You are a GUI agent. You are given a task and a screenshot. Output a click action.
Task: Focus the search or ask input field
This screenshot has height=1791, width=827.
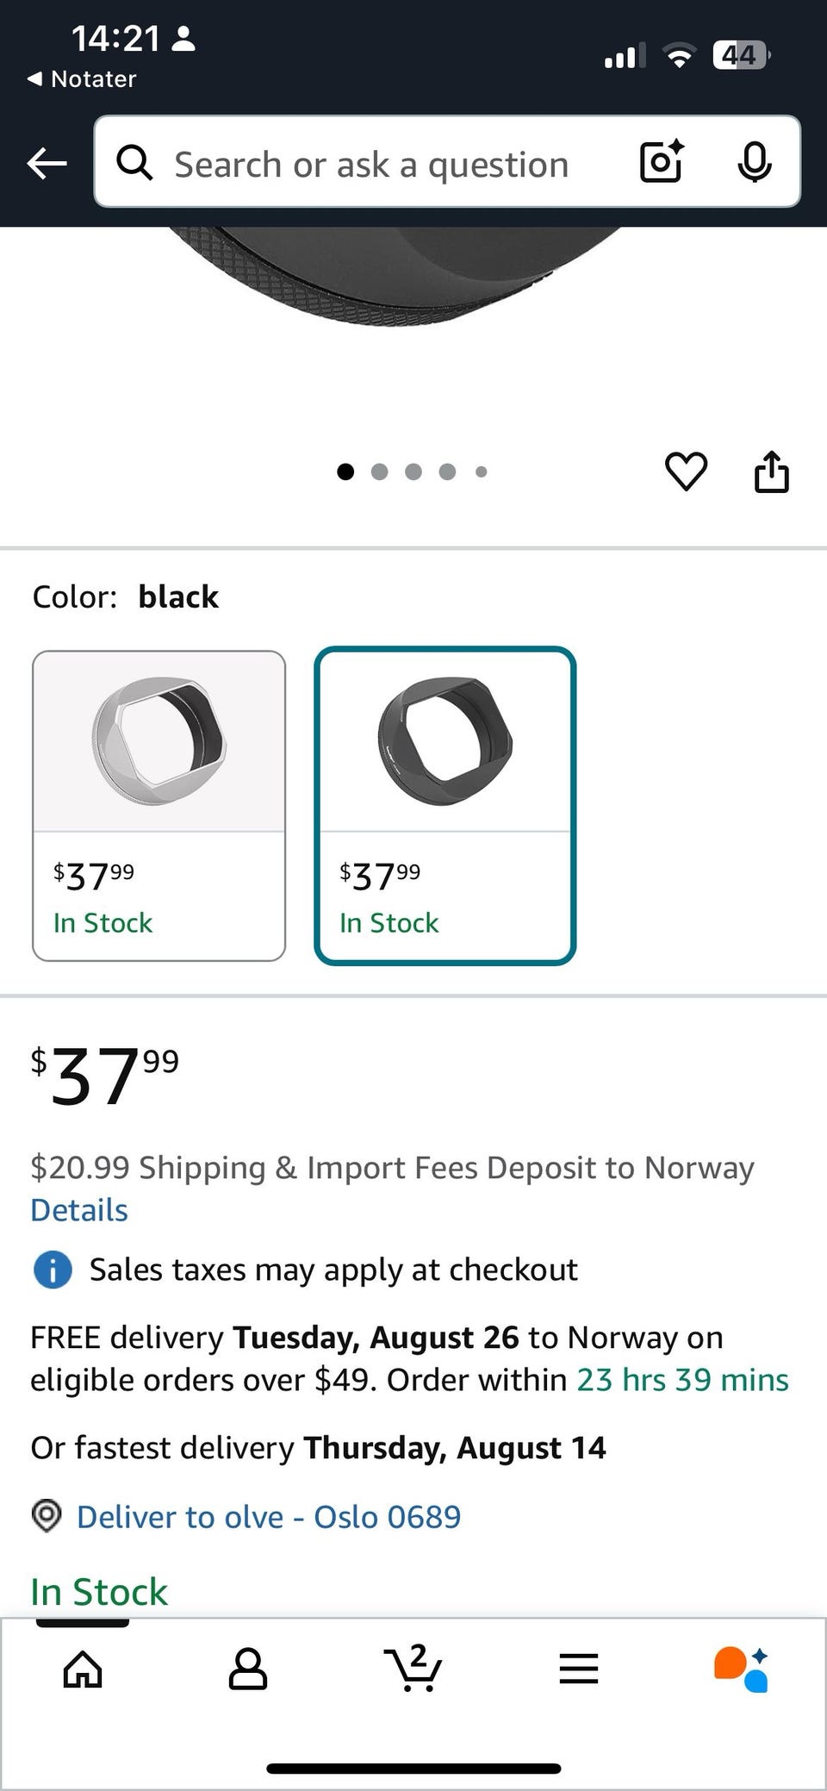coord(370,164)
